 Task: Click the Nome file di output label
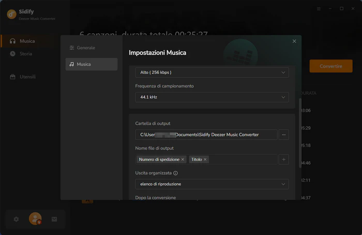coord(155,148)
